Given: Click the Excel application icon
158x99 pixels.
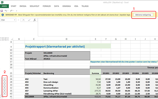Looking at the screenshot, I should coord(2,2).
